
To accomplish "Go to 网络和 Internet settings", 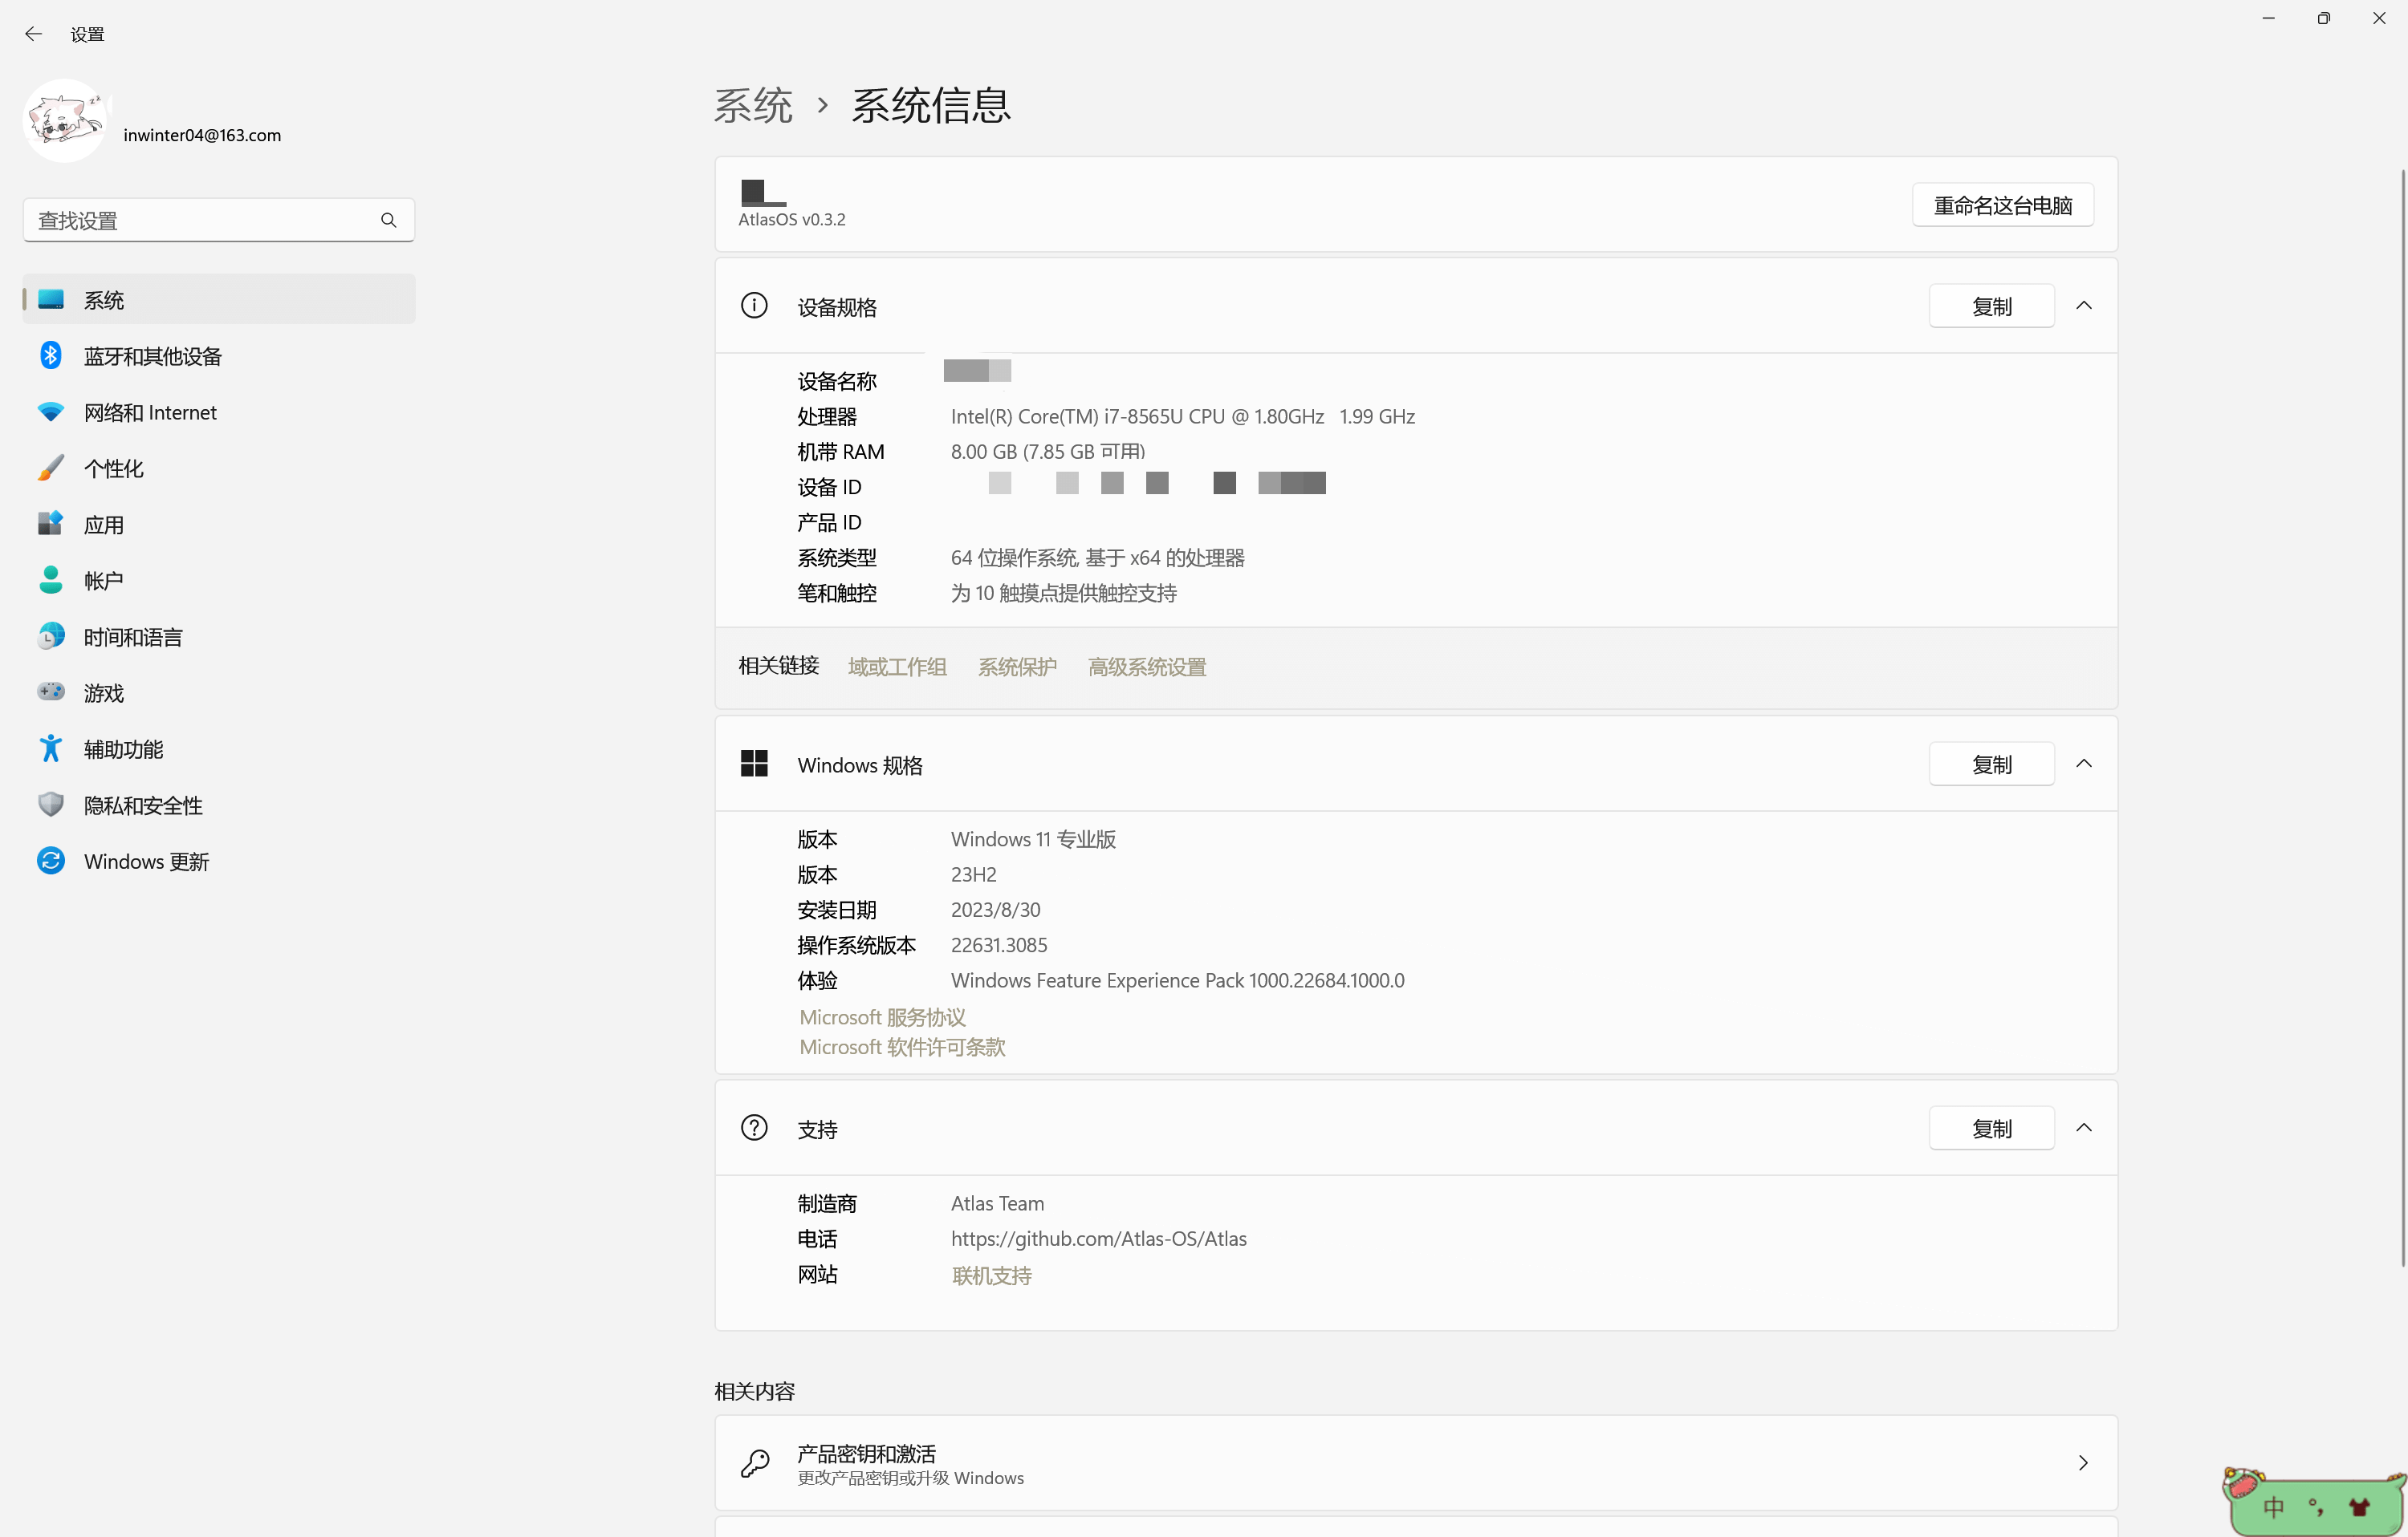I will (219, 412).
